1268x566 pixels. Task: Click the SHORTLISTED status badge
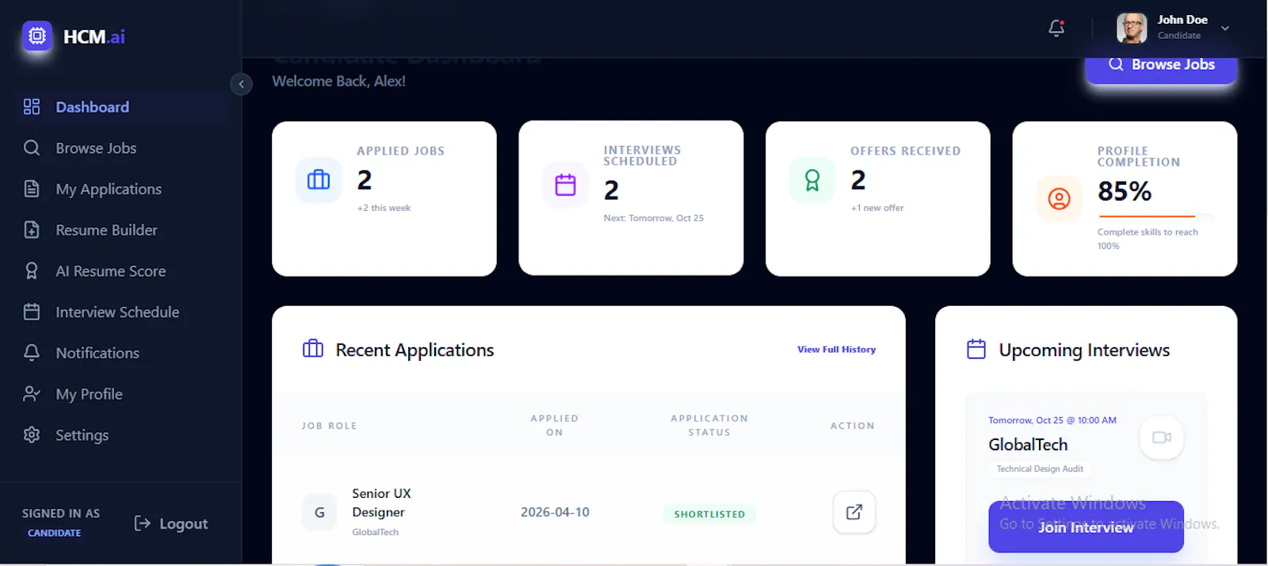pos(709,514)
